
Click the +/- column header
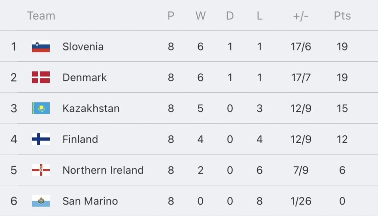click(x=300, y=16)
